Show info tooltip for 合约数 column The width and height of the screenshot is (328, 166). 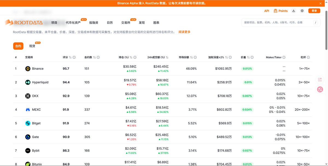(x=98, y=57)
